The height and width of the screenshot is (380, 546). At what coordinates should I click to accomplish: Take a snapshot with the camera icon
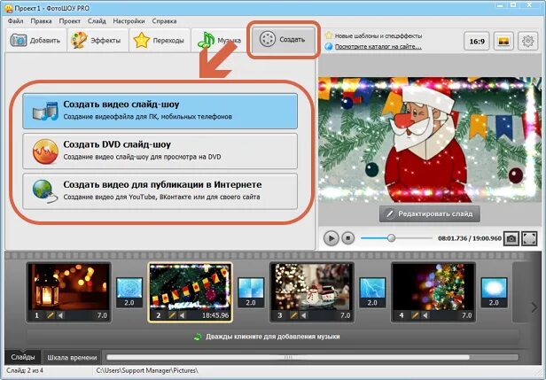511,238
